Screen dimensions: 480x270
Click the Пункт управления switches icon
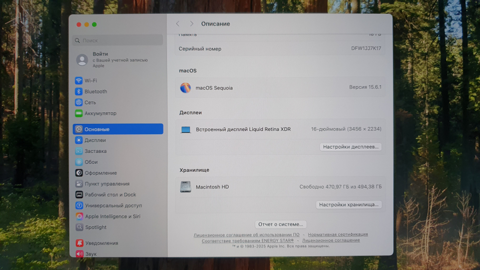tap(79, 184)
